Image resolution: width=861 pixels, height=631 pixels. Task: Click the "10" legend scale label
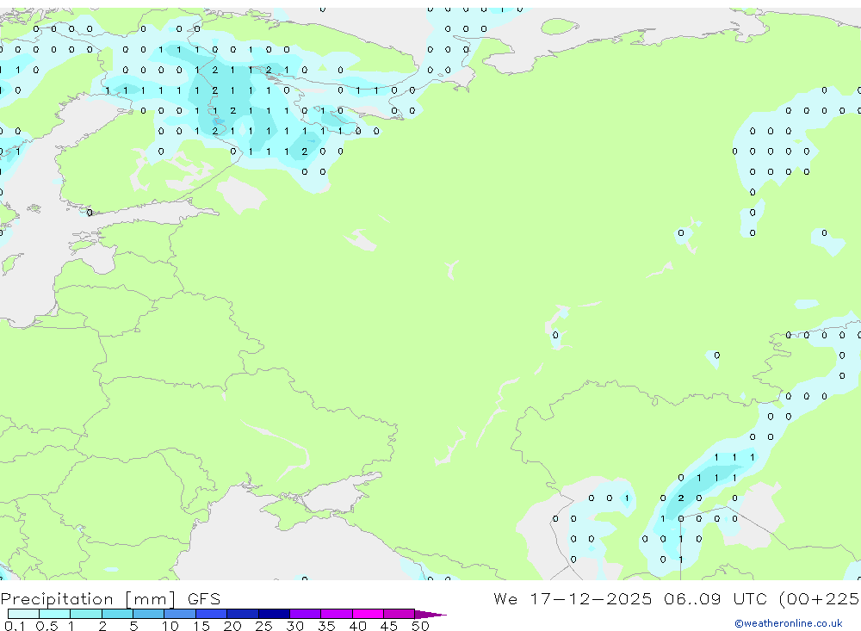[170, 626]
